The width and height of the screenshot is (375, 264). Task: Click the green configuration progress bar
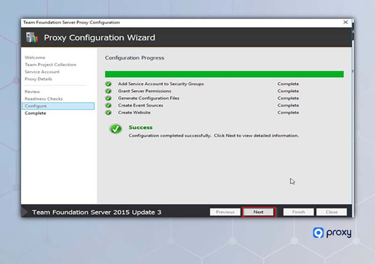[224, 74]
